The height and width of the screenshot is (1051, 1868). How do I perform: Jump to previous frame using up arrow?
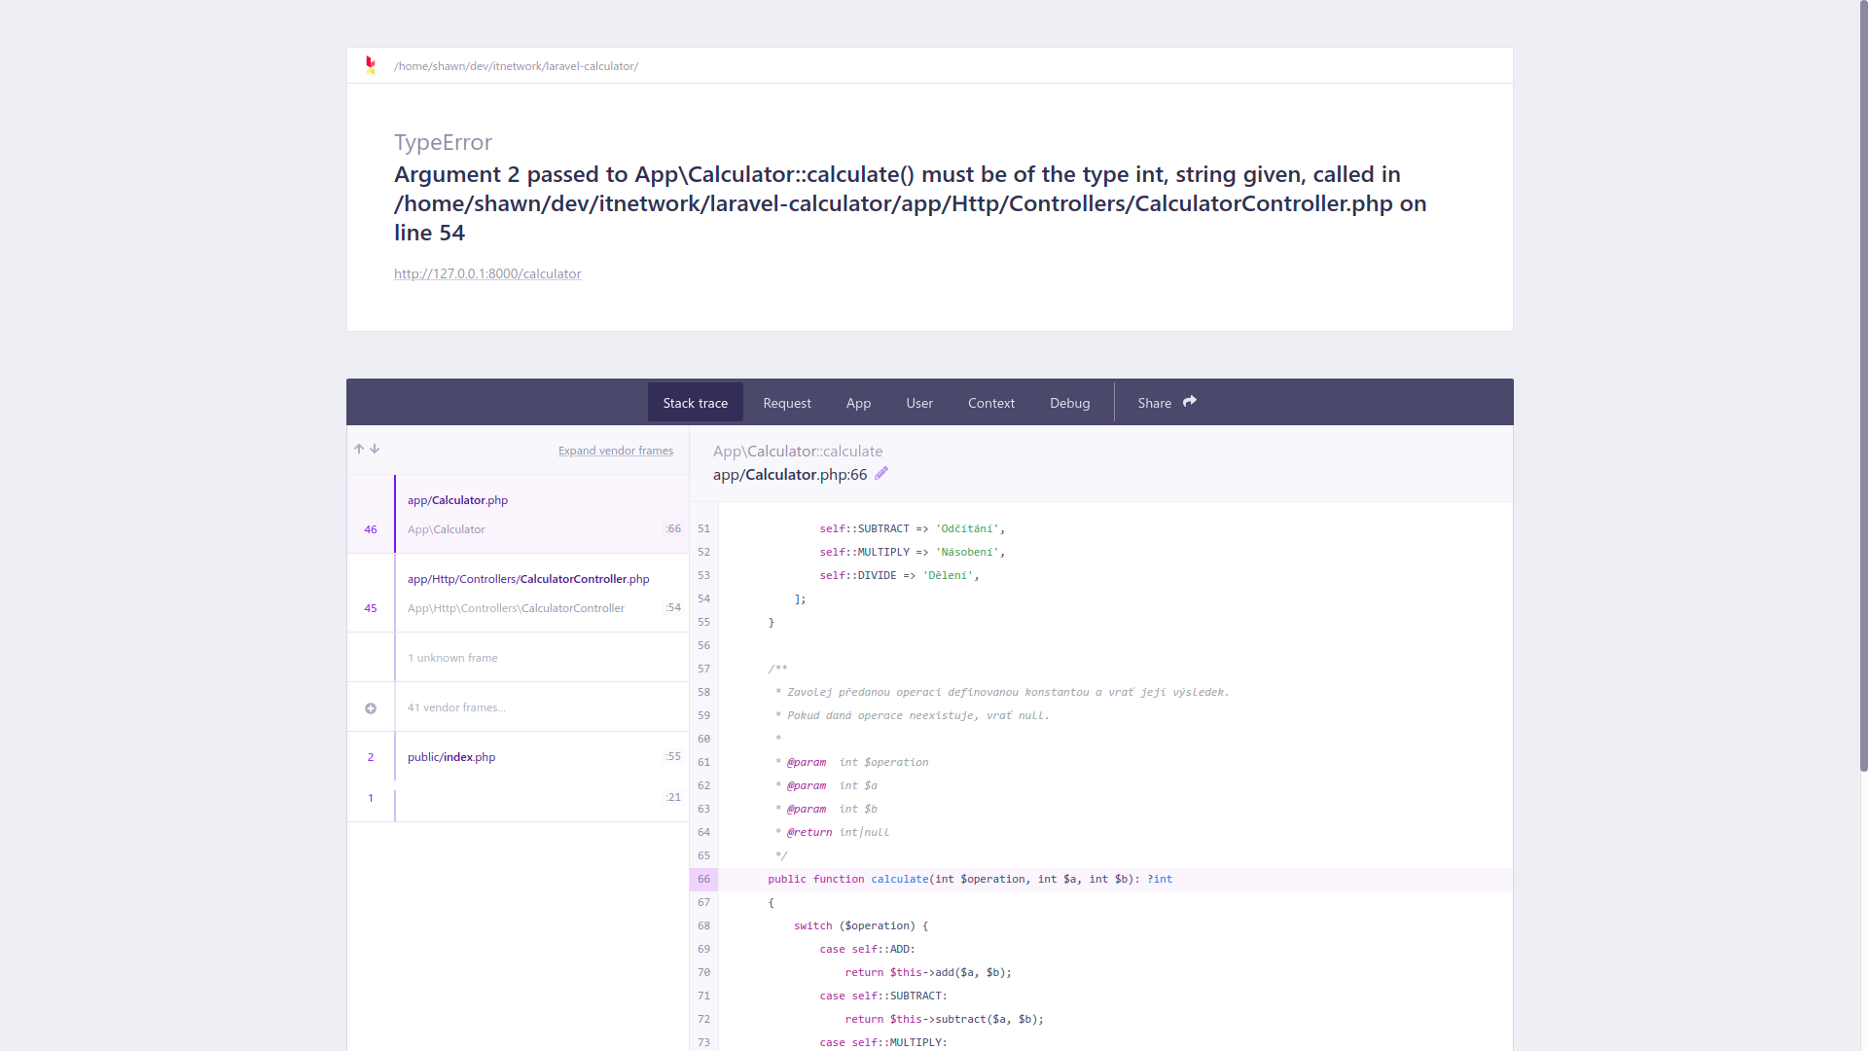click(358, 449)
